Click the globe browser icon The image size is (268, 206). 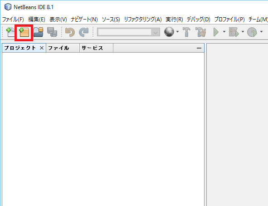[169, 32]
